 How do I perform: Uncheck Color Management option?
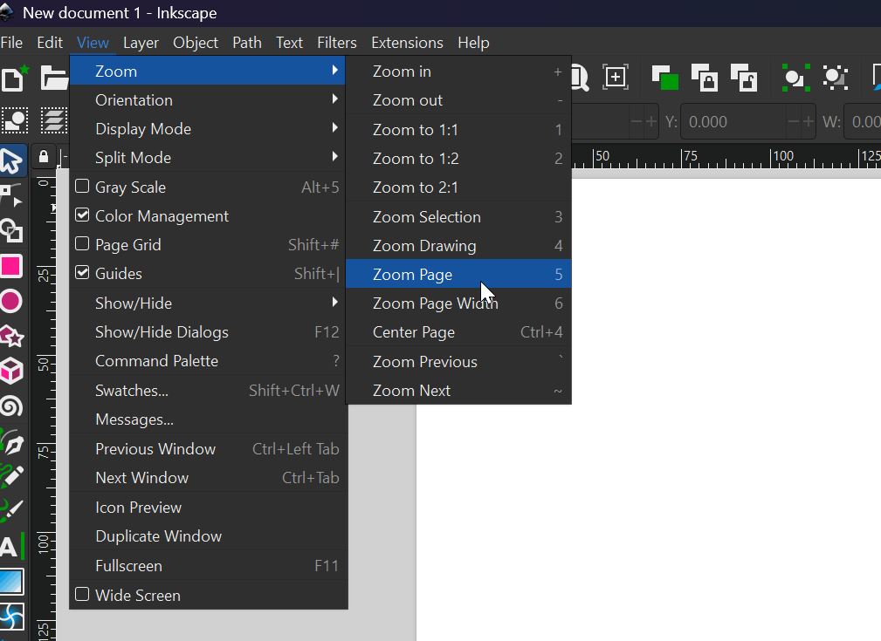(82, 215)
